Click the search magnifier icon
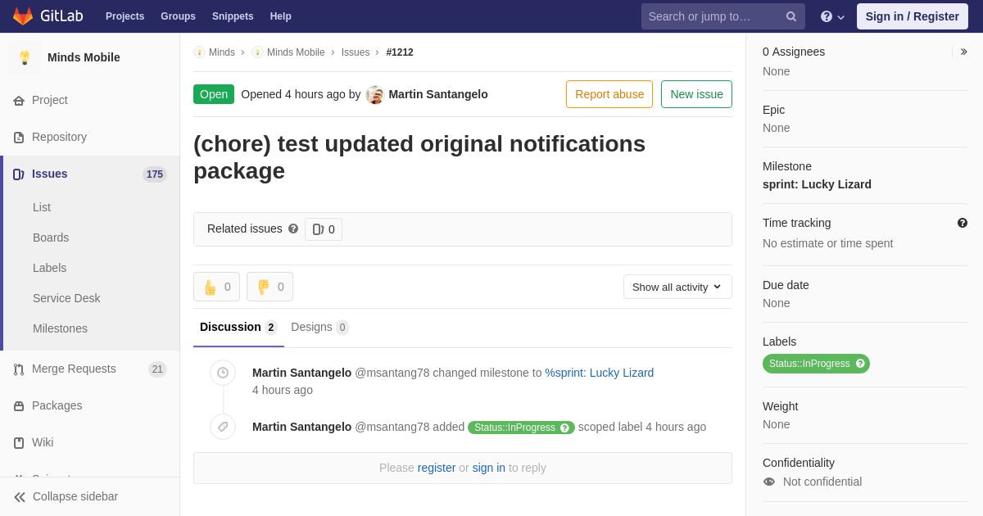The image size is (983, 516). pos(790,16)
